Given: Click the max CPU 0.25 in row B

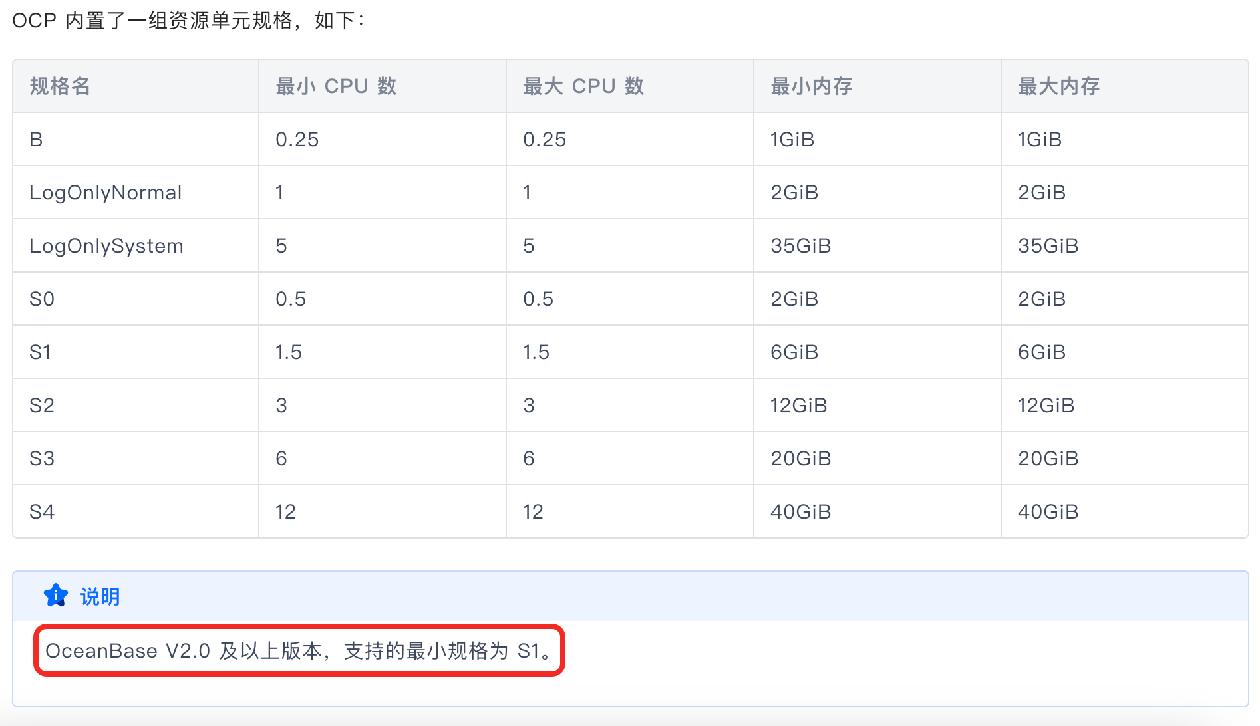Looking at the screenshot, I should coord(545,140).
